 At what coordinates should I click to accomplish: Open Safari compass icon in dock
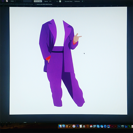click(x=105, y=126)
